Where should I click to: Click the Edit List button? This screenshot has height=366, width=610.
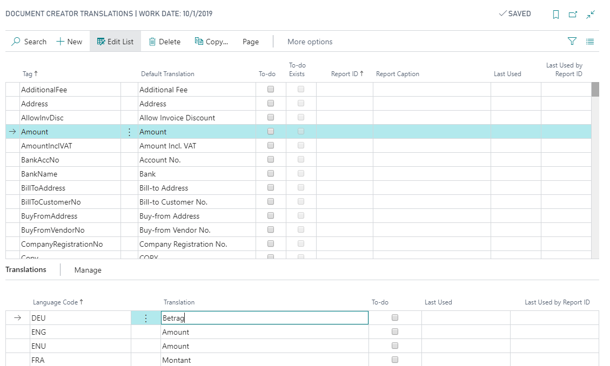(115, 42)
